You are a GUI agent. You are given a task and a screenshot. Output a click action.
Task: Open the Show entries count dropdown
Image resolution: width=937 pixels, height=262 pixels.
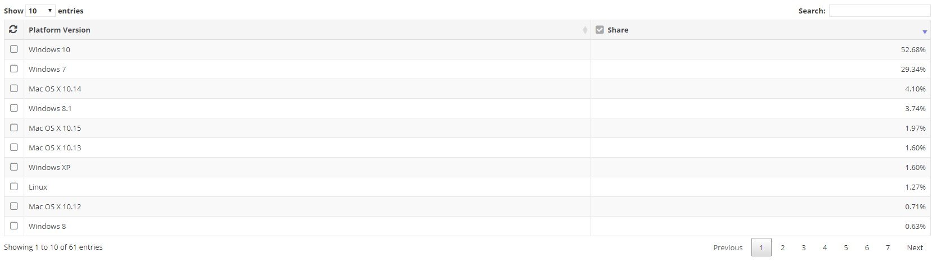click(x=40, y=11)
